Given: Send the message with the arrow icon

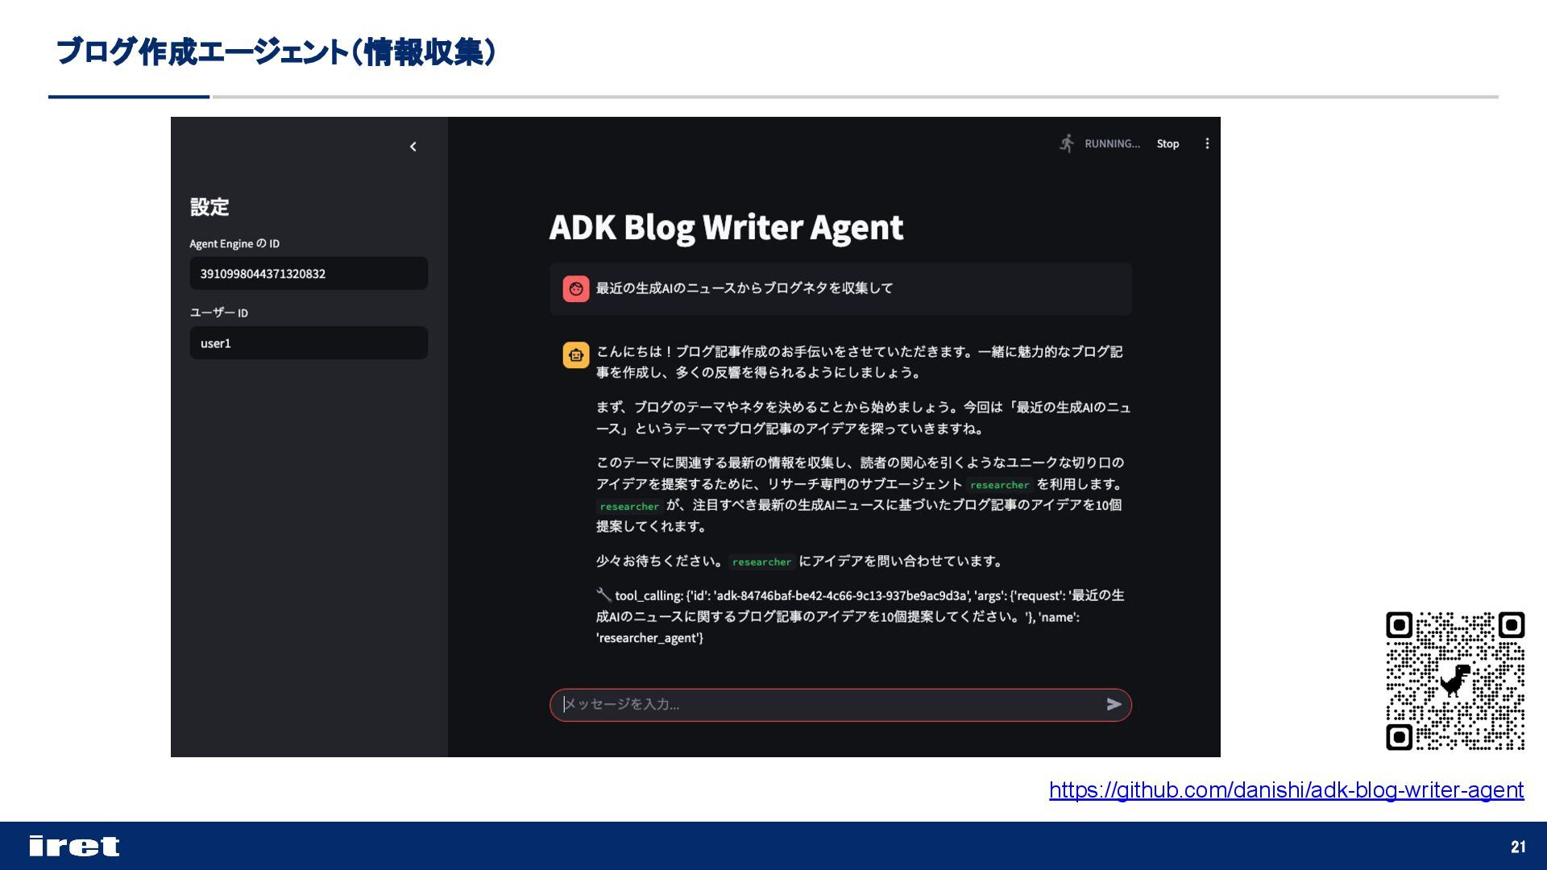Looking at the screenshot, I should (1114, 705).
